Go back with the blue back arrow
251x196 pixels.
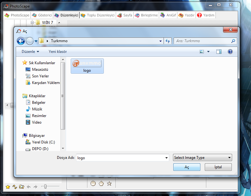[x=21, y=41]
